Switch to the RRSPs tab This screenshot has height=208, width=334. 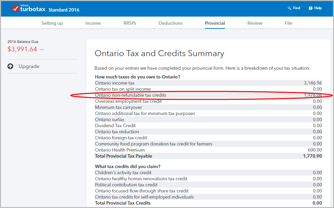[130, 23]
